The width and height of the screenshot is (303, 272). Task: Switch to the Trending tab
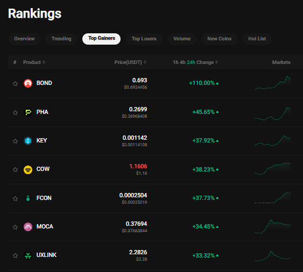coord(61,39)
